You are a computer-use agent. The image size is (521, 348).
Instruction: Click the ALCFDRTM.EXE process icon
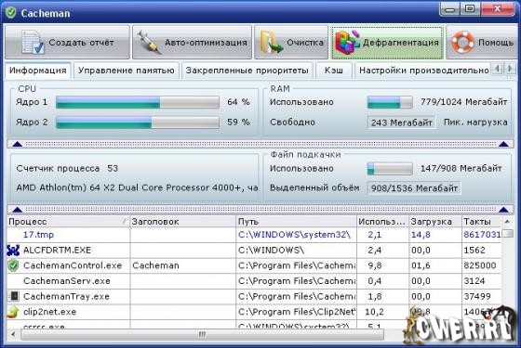[13, 251]
